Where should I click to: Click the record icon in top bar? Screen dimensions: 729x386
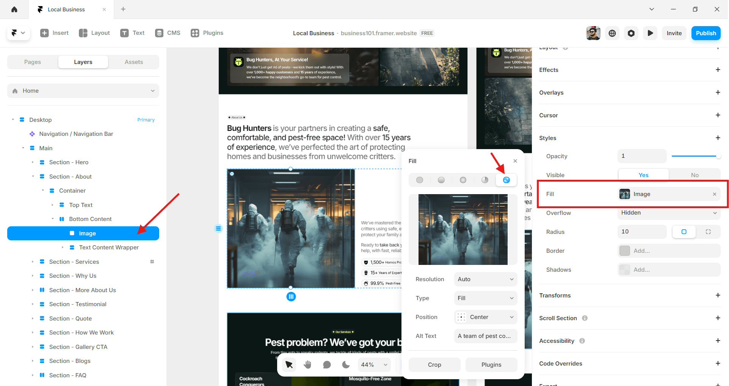point(631,33)
